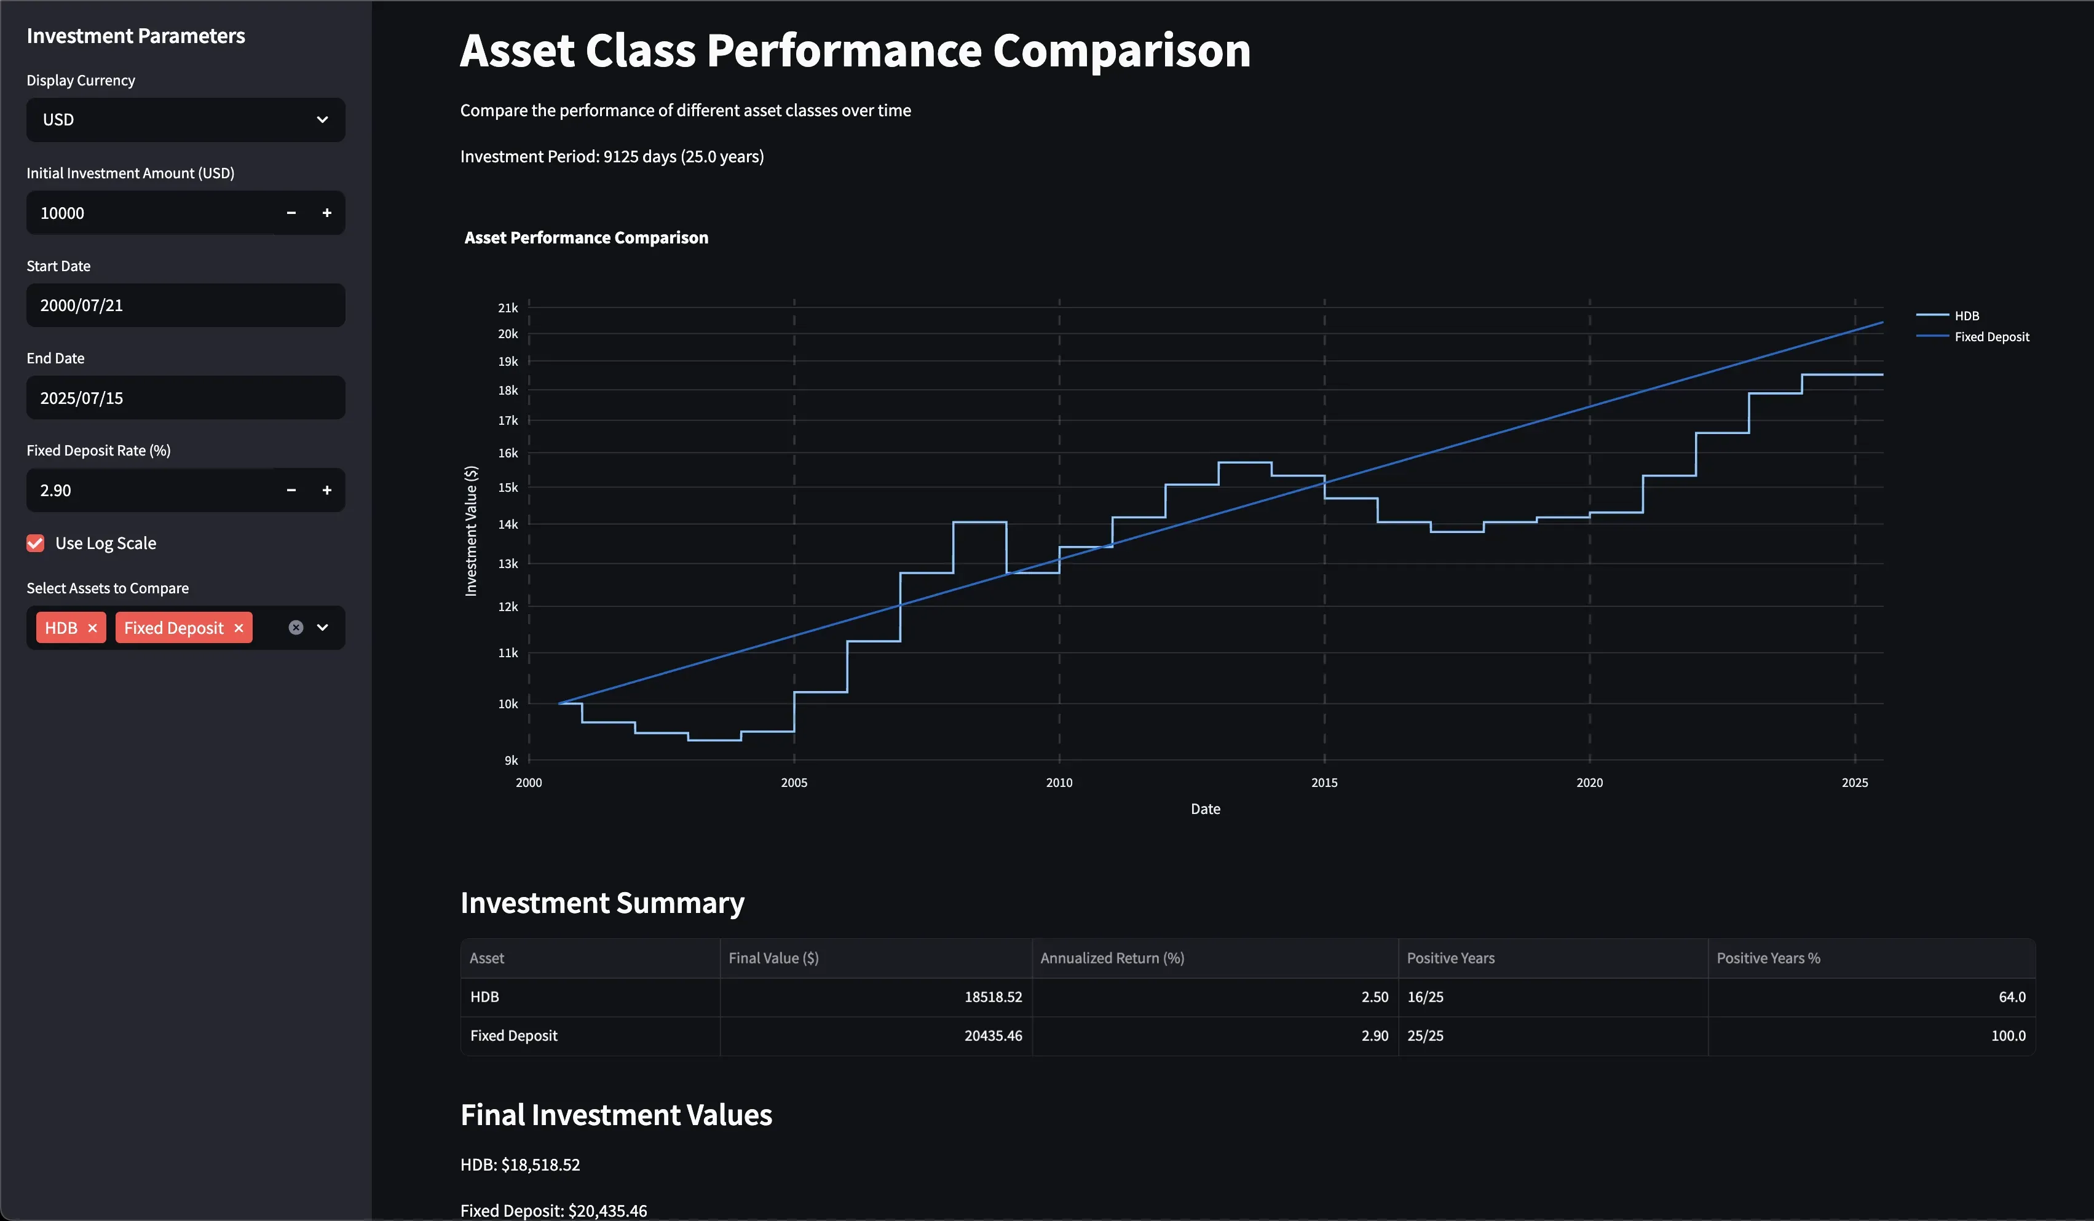
Task: Disable the Use Log Scale checkbox
Action: pos(35,543)
